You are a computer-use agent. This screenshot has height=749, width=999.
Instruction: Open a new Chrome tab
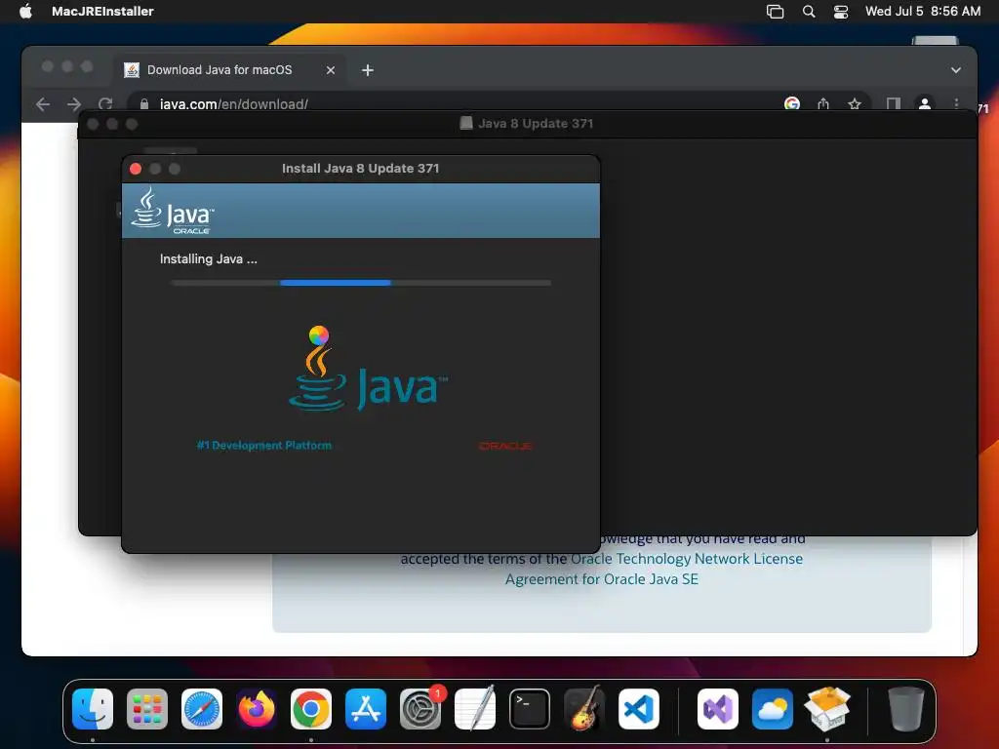[x=368, y=70]
